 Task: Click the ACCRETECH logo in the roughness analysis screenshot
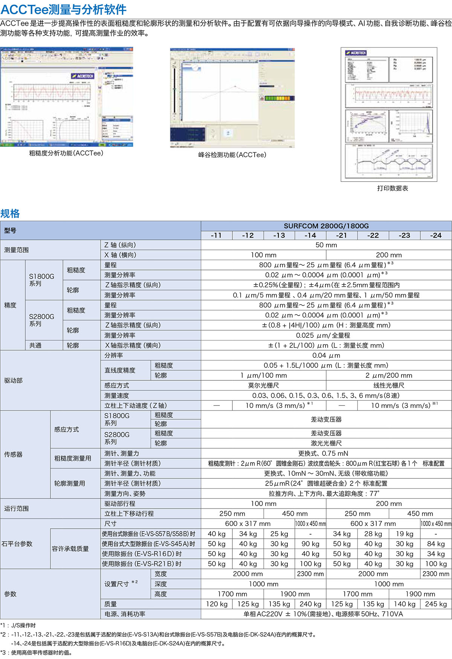click(83, 76)
